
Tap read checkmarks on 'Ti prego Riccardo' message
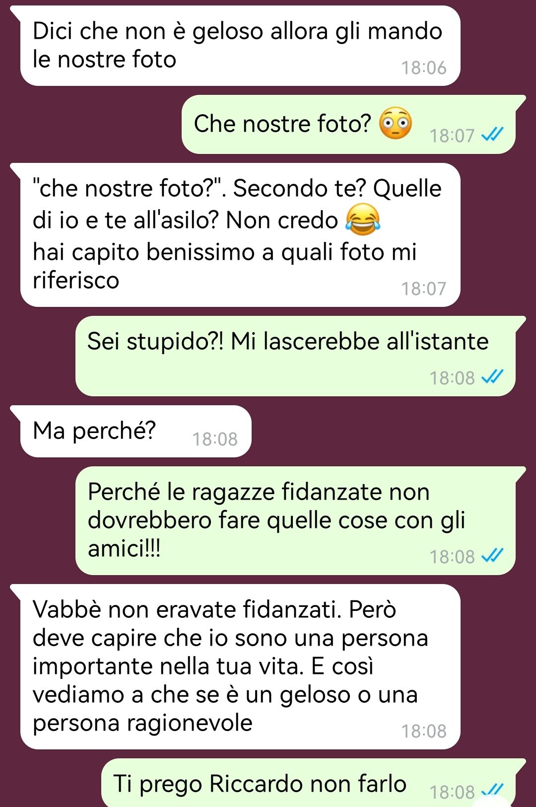(x=492, y=790)
